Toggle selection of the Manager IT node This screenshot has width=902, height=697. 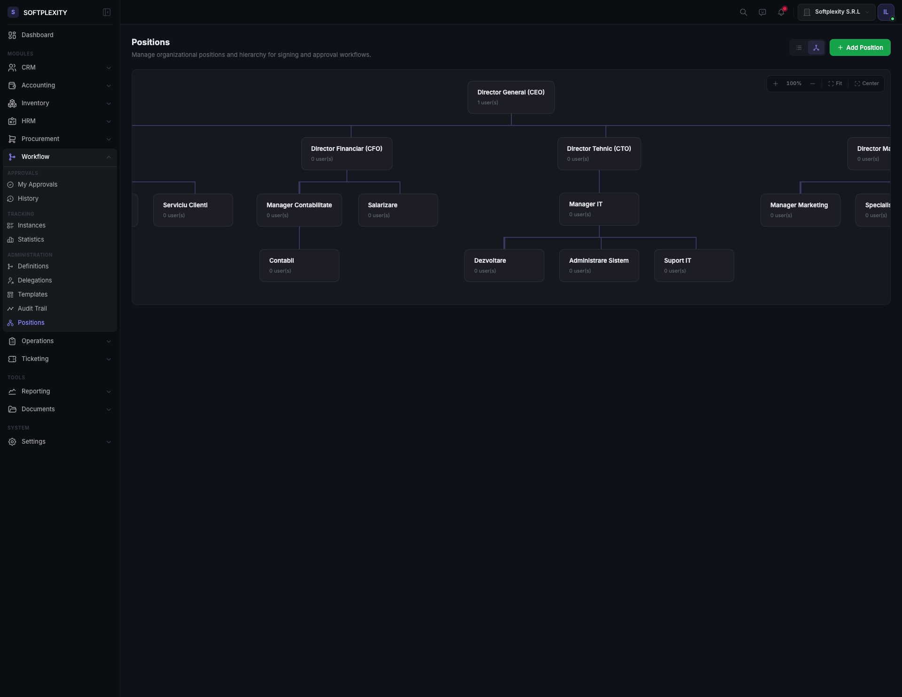click(x=599, y=209)
